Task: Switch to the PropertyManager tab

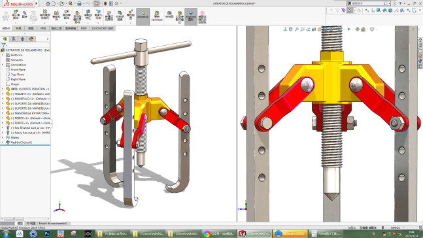Action: coord(14,39)
